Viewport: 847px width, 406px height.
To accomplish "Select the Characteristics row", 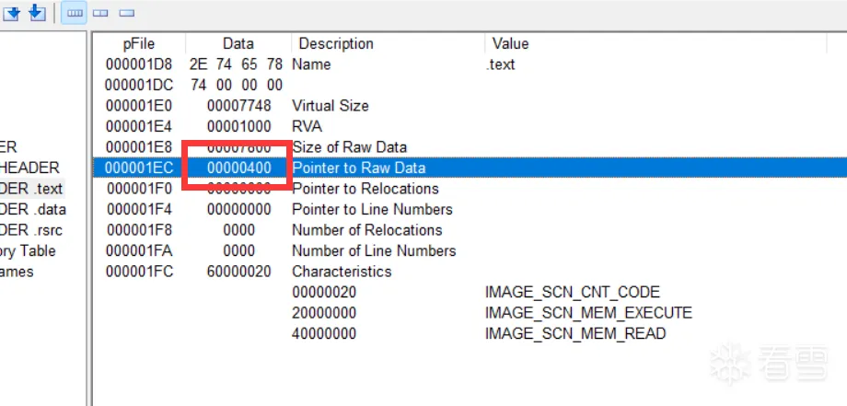I will 341,272.
